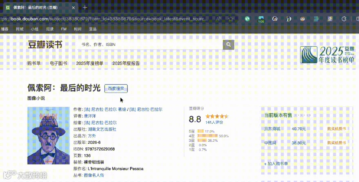Image resolution: width=359 pixels, height=182 pixels.
Task: Open the 中图网 seller link
Action: click(x=270, y=143)
